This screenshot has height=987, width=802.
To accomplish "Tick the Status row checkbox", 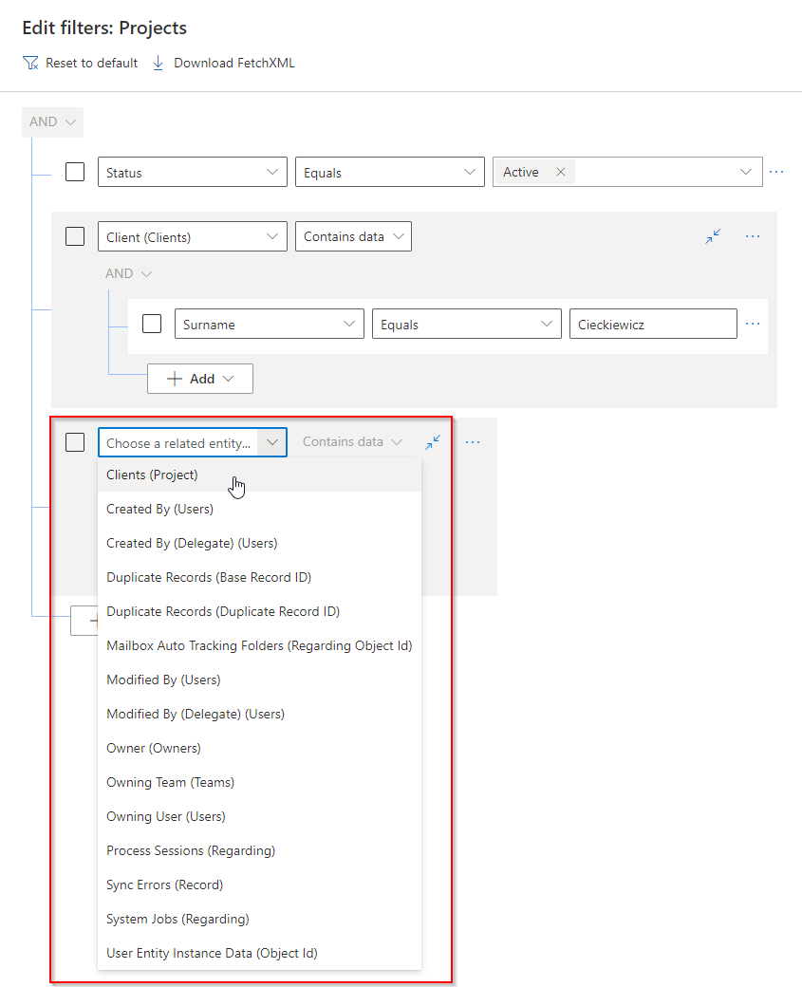I will [x=75, y=172].
